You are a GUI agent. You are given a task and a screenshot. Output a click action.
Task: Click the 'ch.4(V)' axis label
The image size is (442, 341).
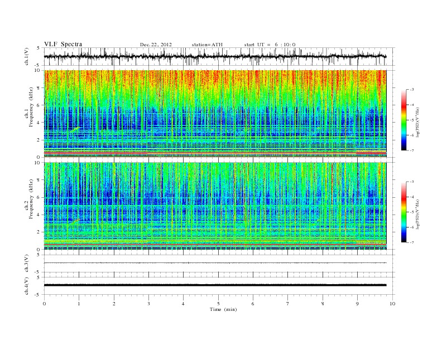(x=27, y=286)
